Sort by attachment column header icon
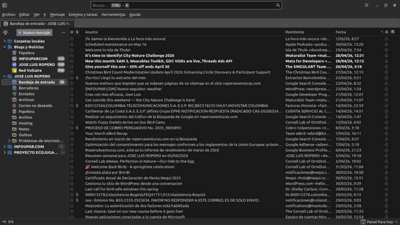Screen dimensions: 400x225 [77, 32]
